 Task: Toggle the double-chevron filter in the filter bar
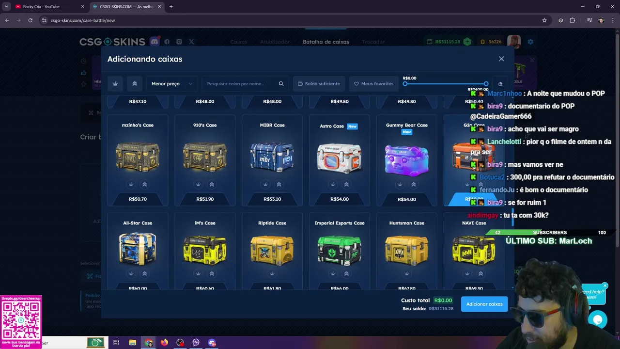pyautogui.click(x=135, y=84)
